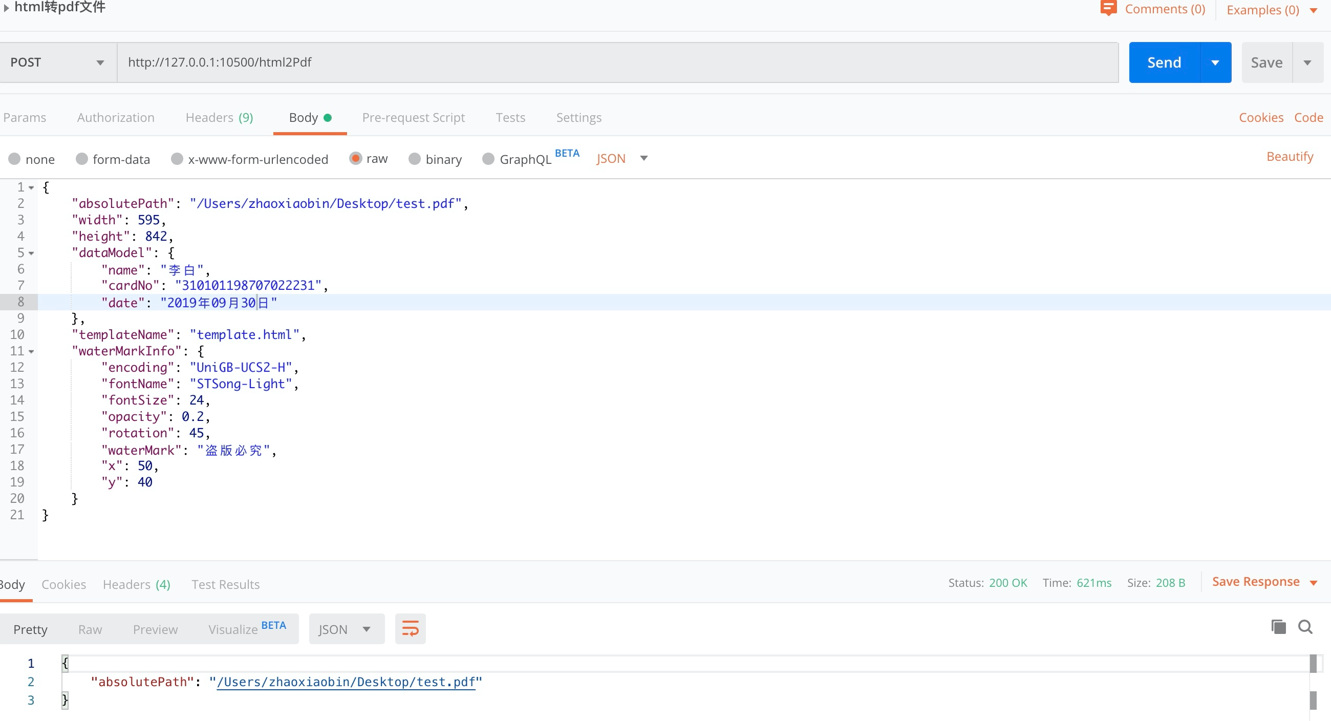The image size is (1331, 721).
Task: Open the Save options dropdown arrow
Action: [1307, 62]
